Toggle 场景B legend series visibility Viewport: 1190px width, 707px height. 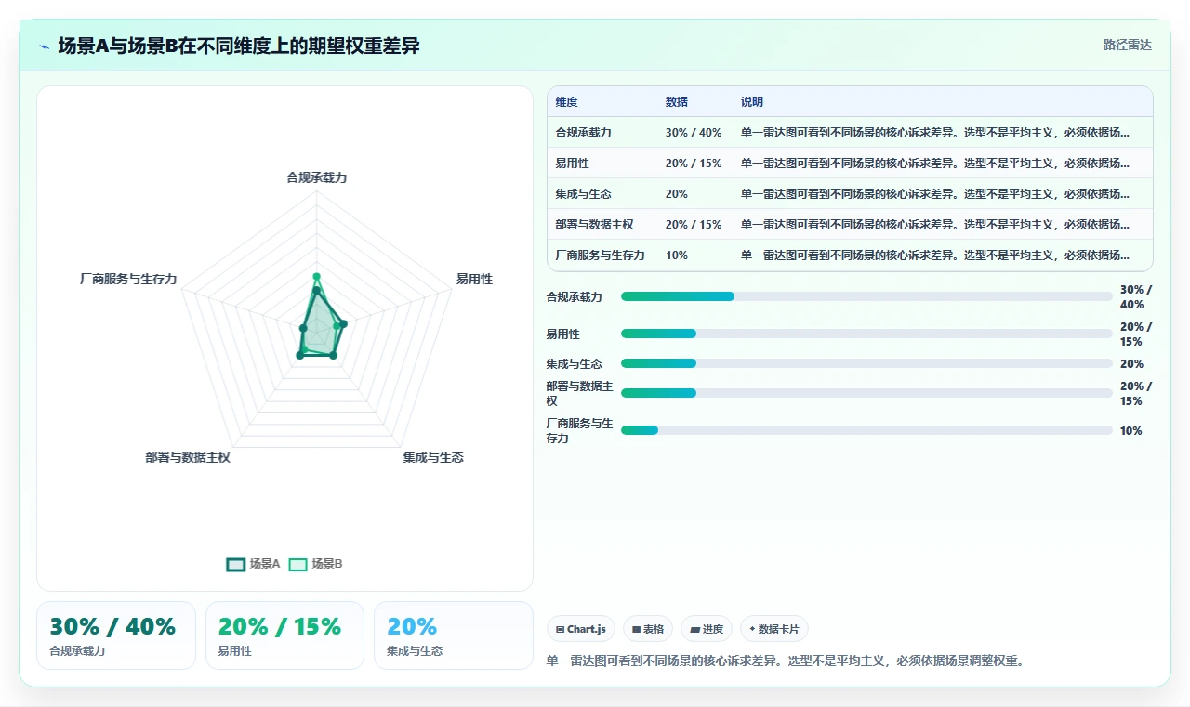coord(315,564)
